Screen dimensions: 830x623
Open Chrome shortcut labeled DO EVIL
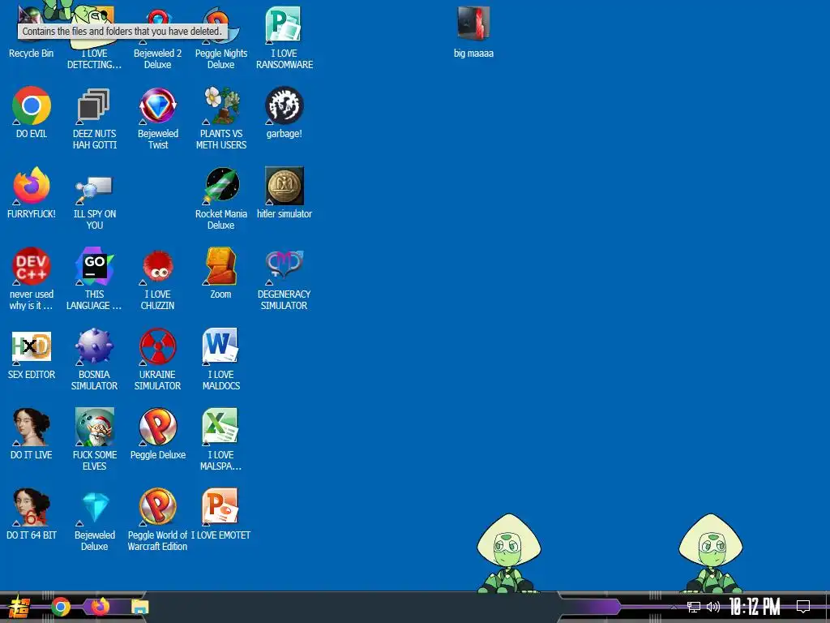32,112
